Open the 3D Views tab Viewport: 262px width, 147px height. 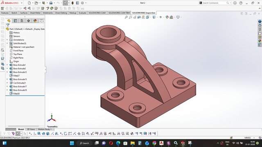[31, 129]
